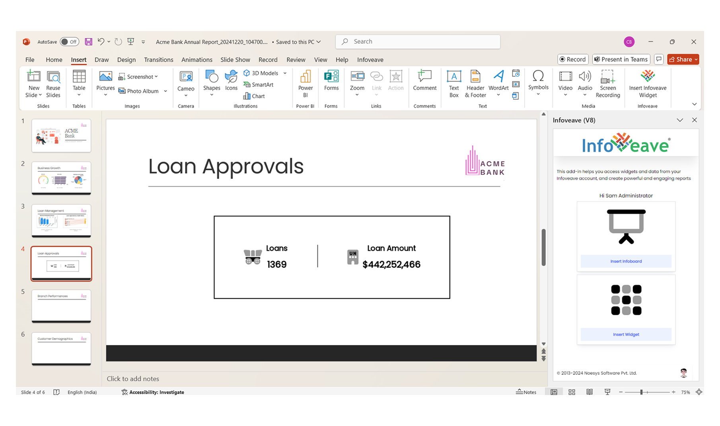Switch to the Infoveave tab
Screen dimensions: 720x426
click(370, 60)
